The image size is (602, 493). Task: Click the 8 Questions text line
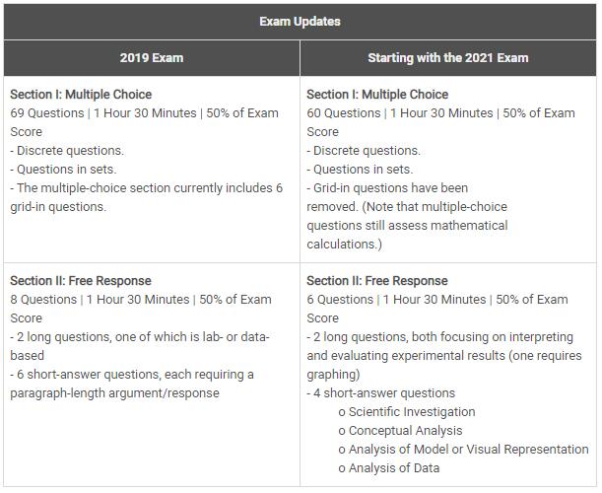[141, 309]
